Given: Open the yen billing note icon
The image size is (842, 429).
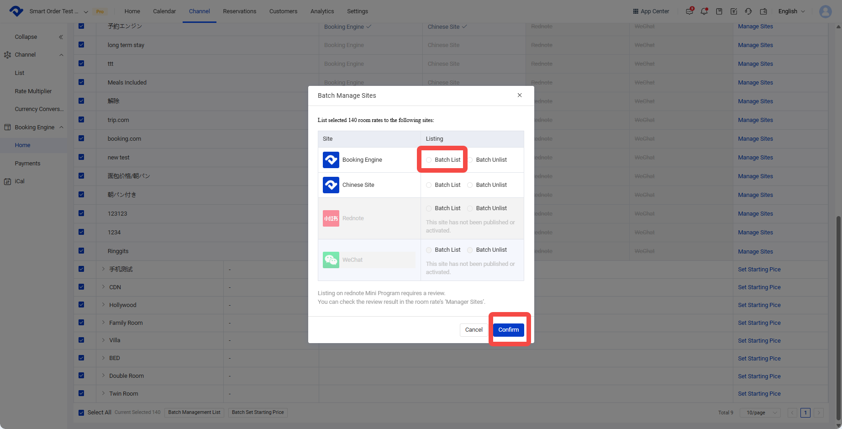Looking at the screenshot, I should 734,11.
